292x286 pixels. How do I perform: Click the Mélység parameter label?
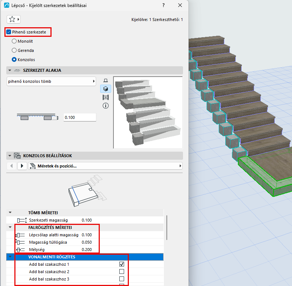point(37,250)
